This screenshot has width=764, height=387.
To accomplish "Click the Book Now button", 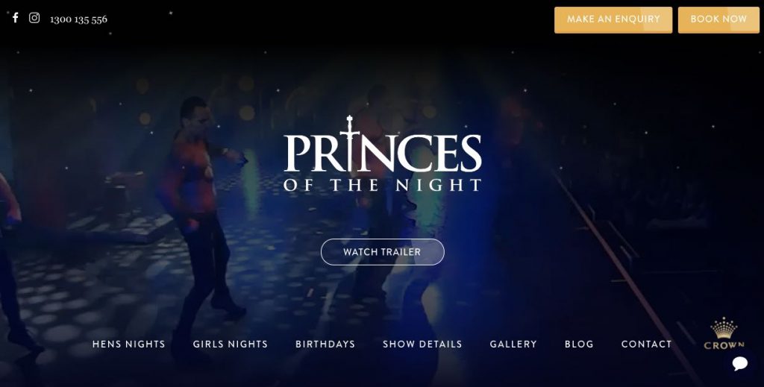I will 718,20.
